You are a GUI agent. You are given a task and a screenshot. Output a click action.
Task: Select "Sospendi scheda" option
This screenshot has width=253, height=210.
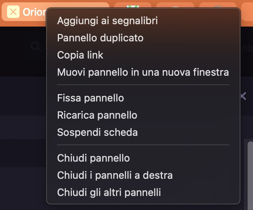point(97,132)
